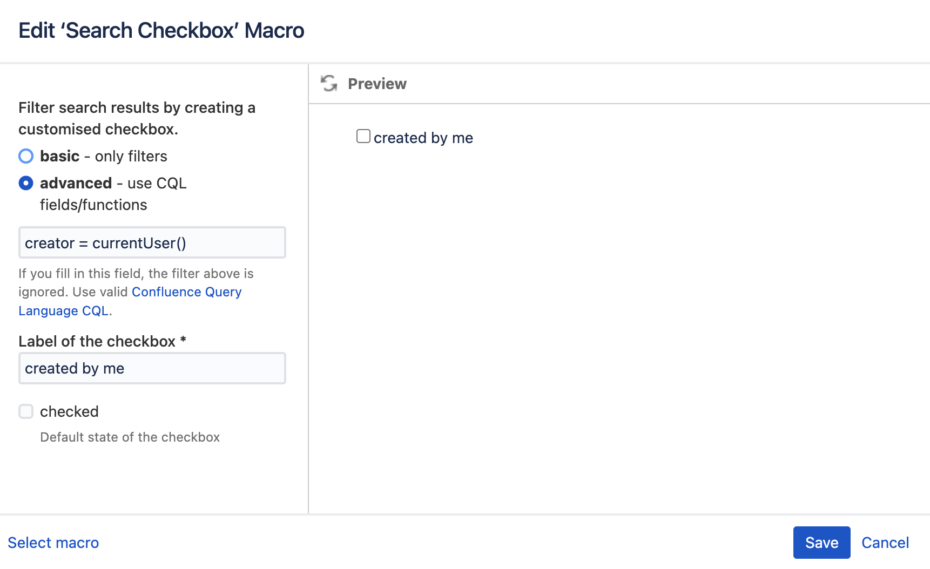Image resolution: width=930 pixels, height=569 pixels.
Task: Click the Preview panel heading
Action: click(x=377, y=84)
